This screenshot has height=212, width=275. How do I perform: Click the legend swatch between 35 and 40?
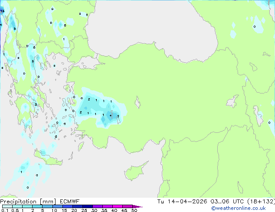107,206
